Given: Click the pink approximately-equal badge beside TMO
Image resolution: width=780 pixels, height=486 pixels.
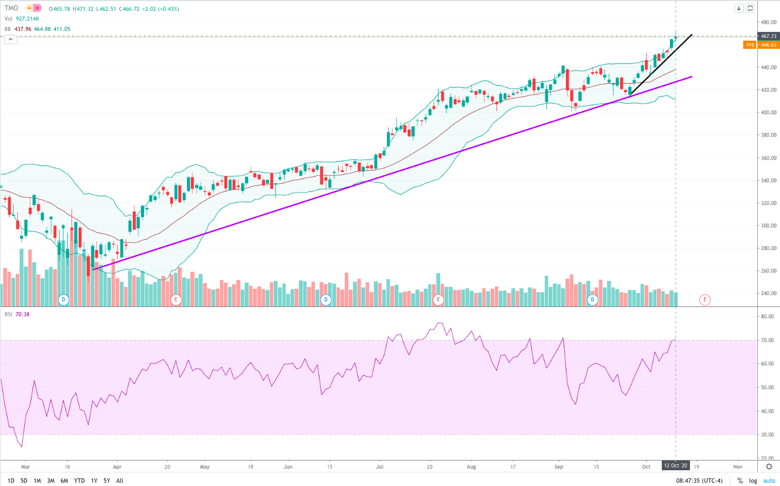Looking at the screenshot, I should pos(37,8).
